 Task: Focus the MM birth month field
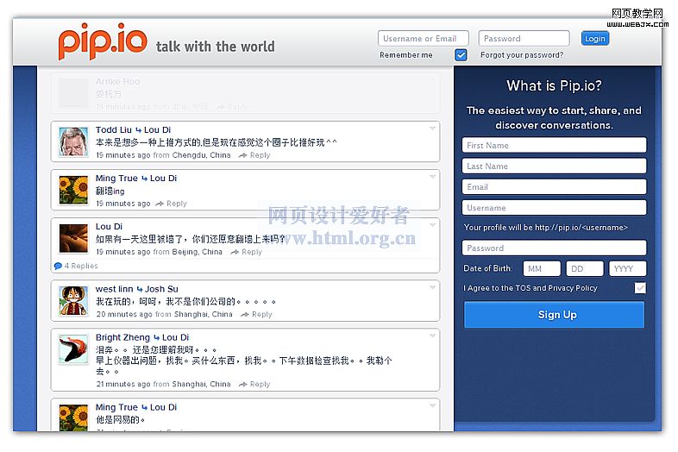542,268
